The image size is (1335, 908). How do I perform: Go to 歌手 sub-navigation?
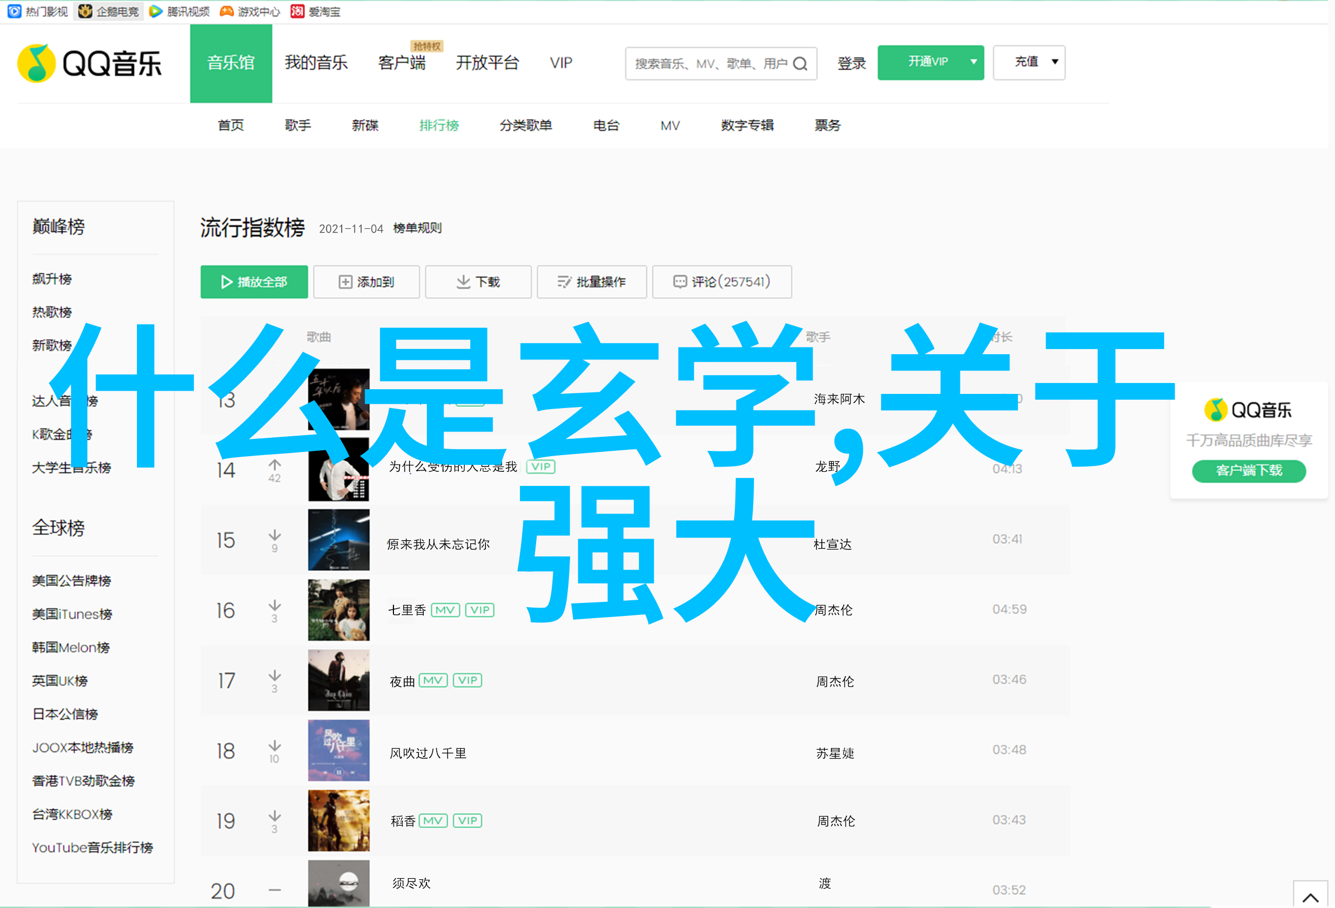[297, 125]
